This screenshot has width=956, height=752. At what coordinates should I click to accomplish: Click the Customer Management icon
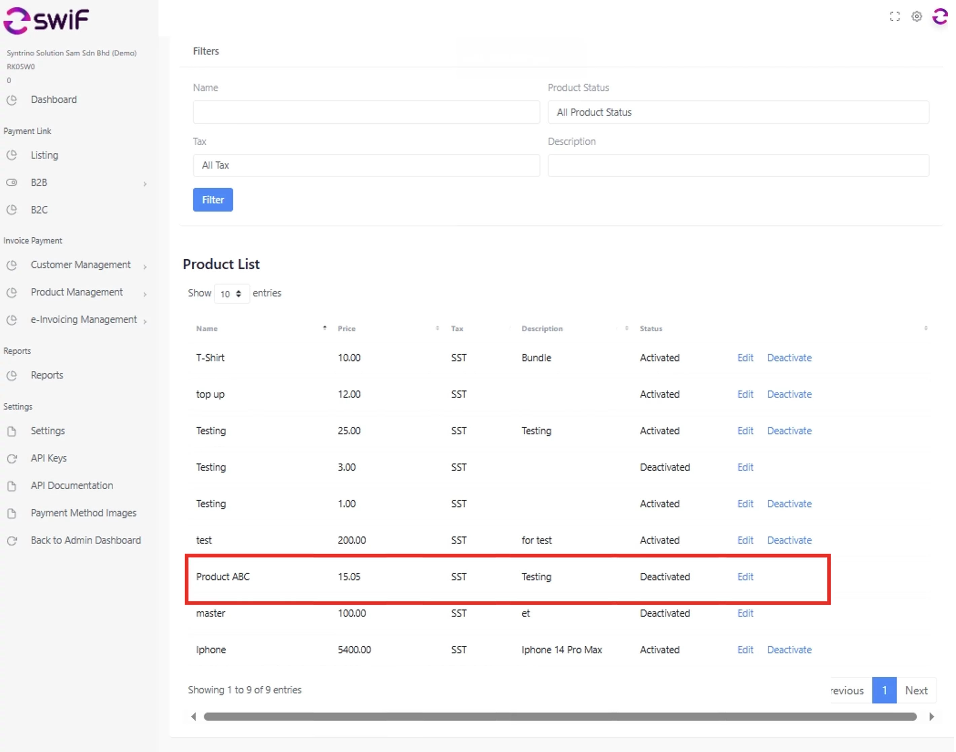click(12, 265)
